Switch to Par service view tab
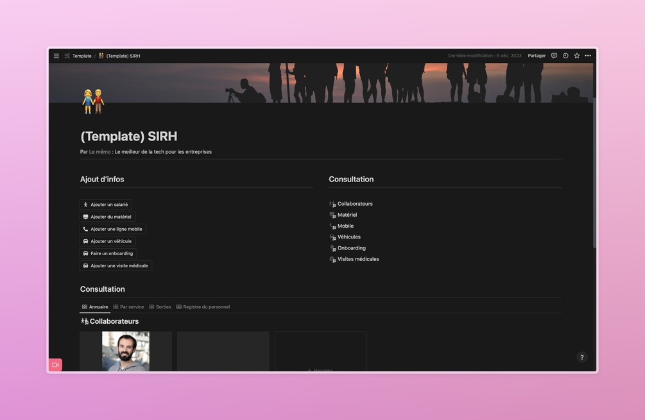Viewport: 645px width, 420px height. click(128, 307)
